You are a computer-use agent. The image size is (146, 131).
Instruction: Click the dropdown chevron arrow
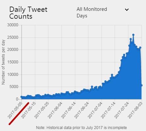pyautogui.click(x=127, y=10)
